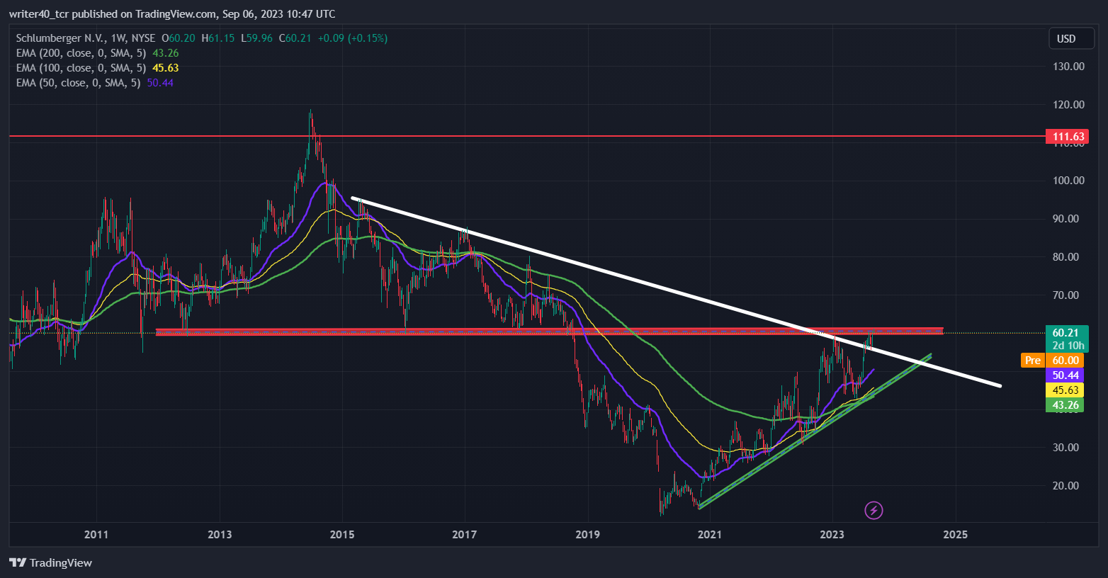Viewport: 1108px width, 578px height.
Task: Click the EMA 200 value 43.26 in legend
Action: tap(166, 53)
